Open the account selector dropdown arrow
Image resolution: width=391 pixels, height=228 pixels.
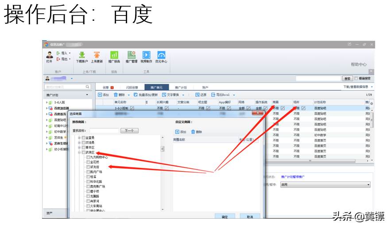coord(72,79)
